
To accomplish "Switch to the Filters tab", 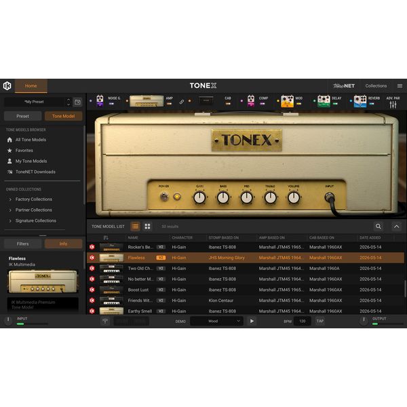I will coord(22,244).
